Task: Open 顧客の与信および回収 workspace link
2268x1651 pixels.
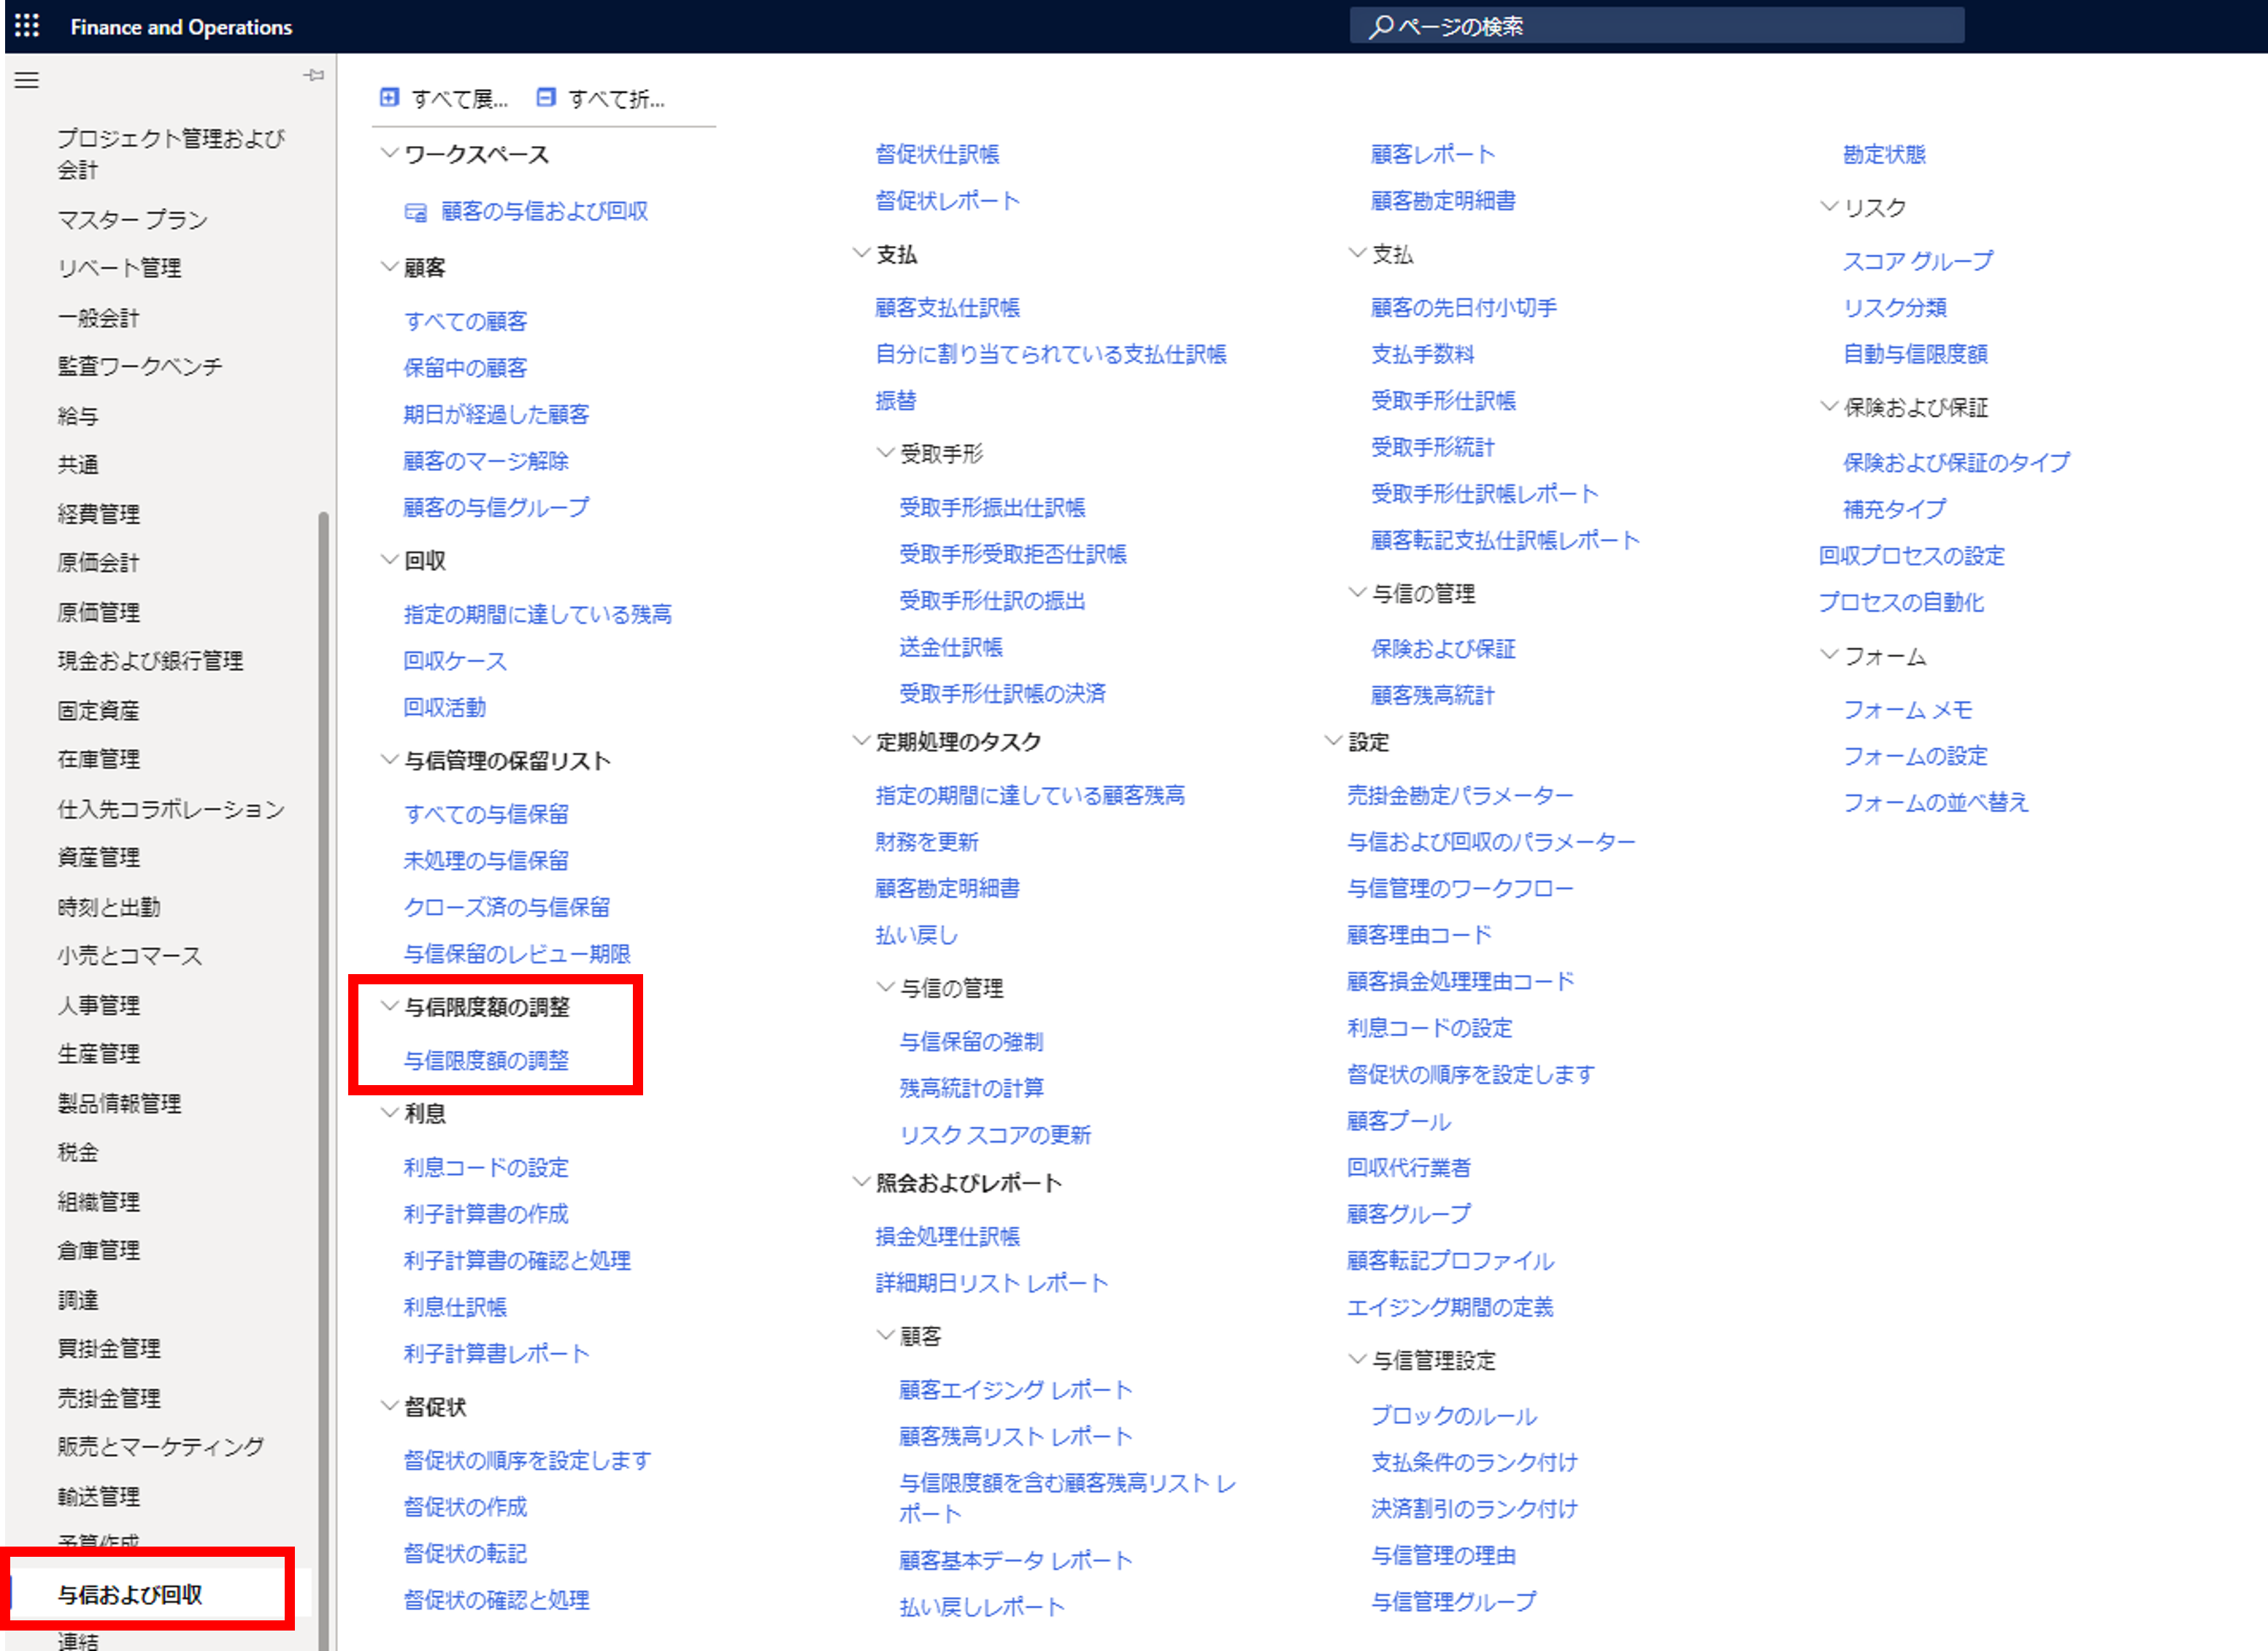Action: [x=544, y=211]
